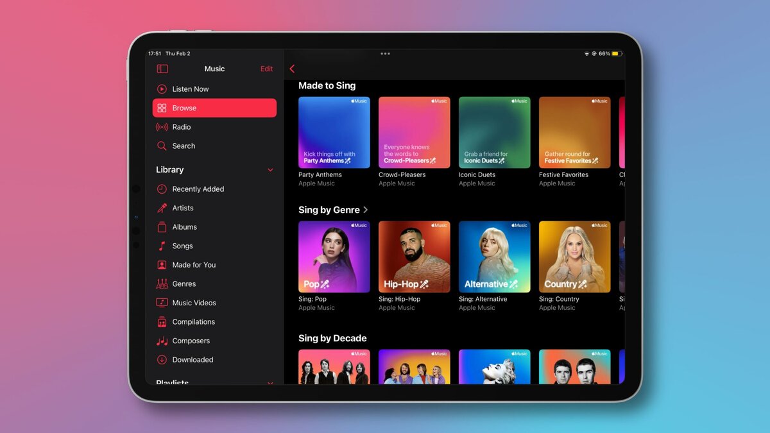Click the 'Festive Favorites' title text

[563, 174]
